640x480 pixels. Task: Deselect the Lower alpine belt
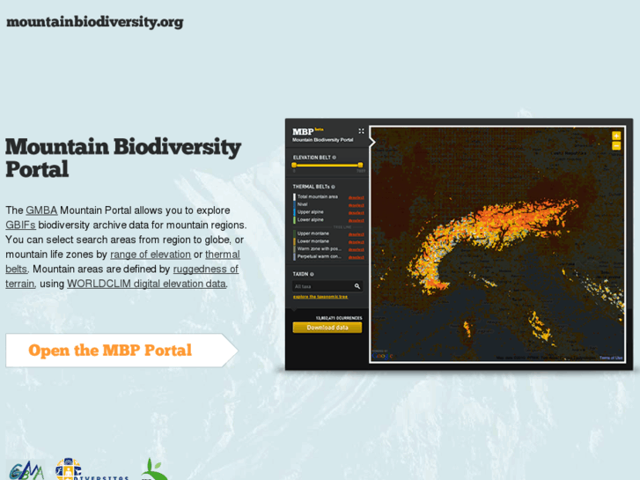(x=356, y=220)
